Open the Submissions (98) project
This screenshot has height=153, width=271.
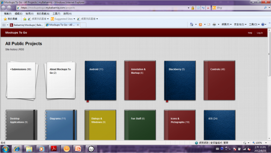point(22,80)
